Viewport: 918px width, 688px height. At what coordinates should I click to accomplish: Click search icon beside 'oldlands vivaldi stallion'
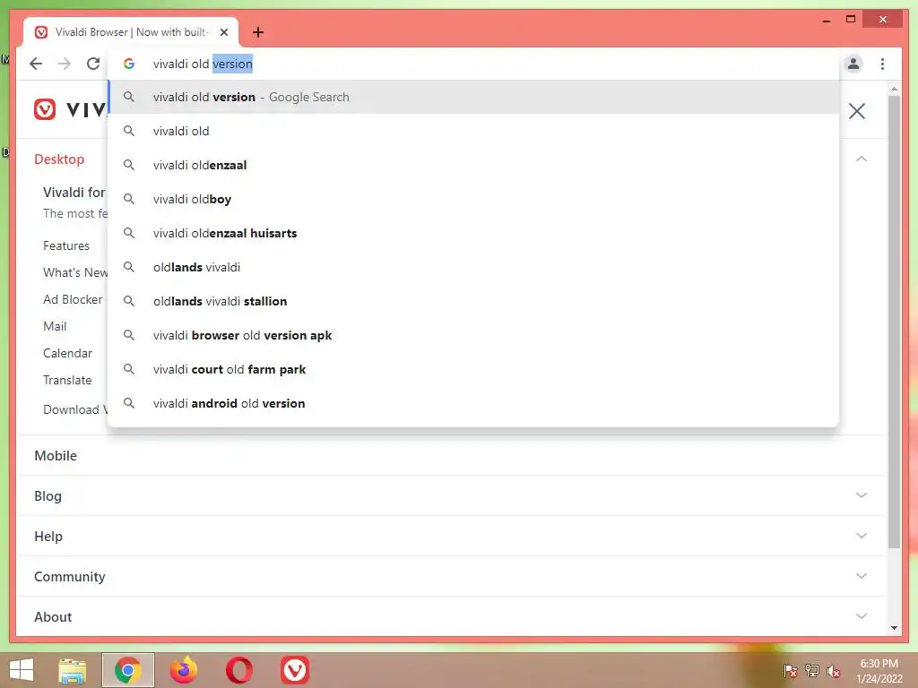coord(129,301)
